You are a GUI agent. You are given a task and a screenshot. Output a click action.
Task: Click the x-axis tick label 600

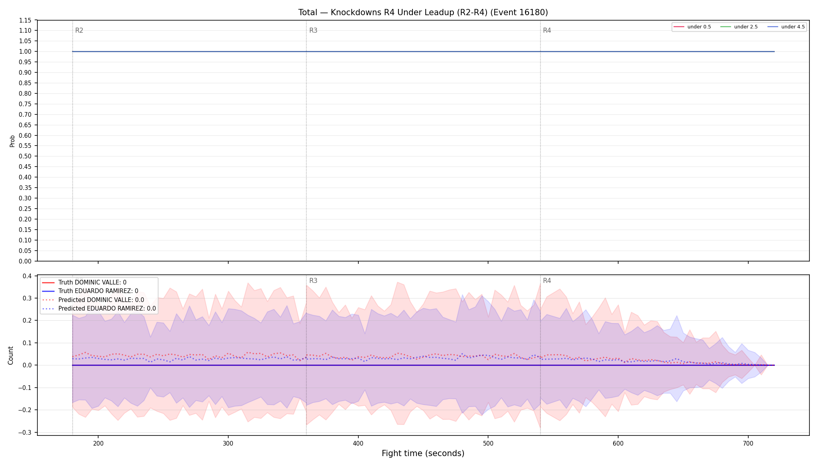[618, 443]
